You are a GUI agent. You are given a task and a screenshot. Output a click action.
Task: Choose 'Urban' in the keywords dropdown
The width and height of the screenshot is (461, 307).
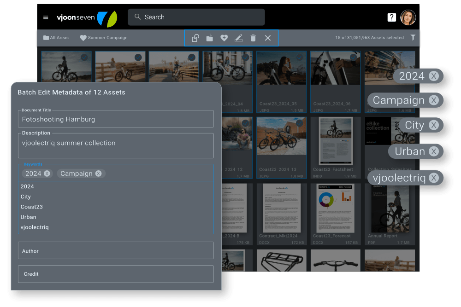pyautogui.click(x=28, y=217)
